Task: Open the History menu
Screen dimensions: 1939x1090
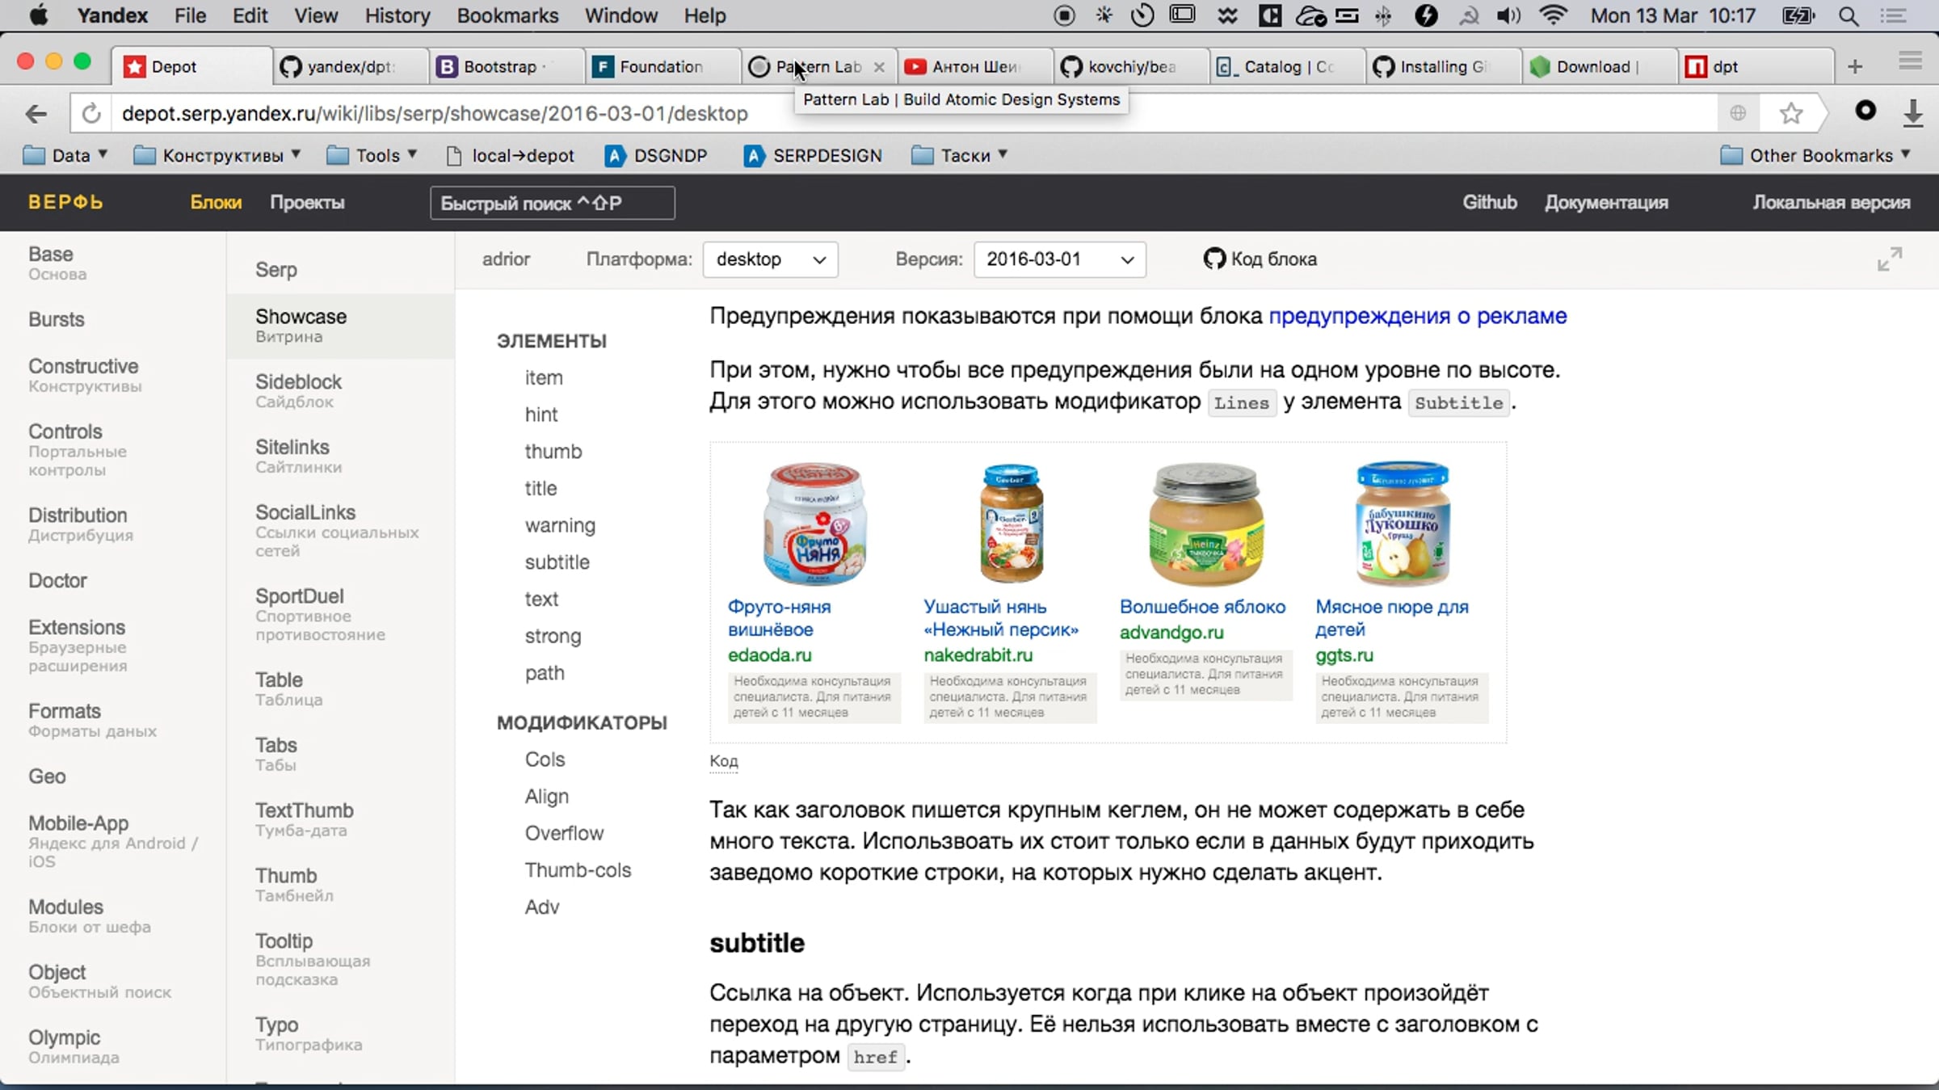Action: click(x=397, y=15)
